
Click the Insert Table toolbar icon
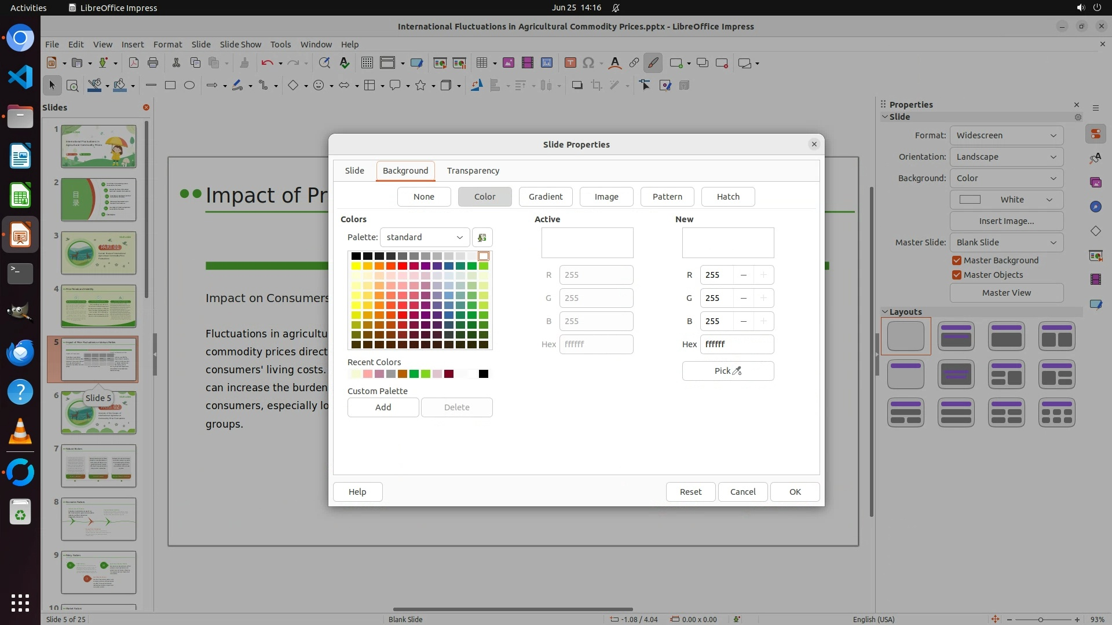point(481,63)
